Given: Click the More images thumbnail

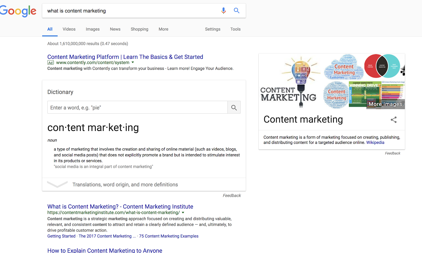Looking at the screenshot, I should [385, 104].
